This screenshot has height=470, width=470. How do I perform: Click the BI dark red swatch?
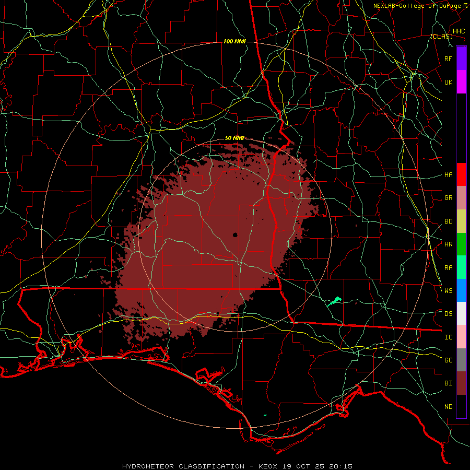coord(461,383)
